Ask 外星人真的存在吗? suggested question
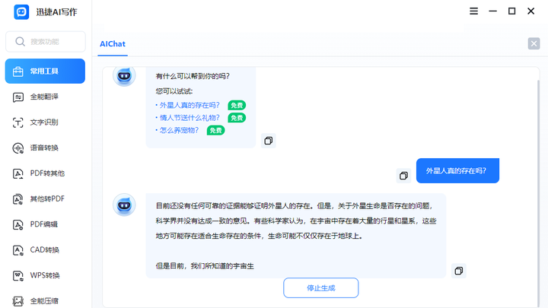The height and width of the screenshot is (308, 548). pos(190,105)
